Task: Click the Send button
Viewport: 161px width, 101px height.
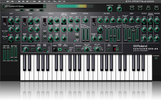Action: pos(31,10)
